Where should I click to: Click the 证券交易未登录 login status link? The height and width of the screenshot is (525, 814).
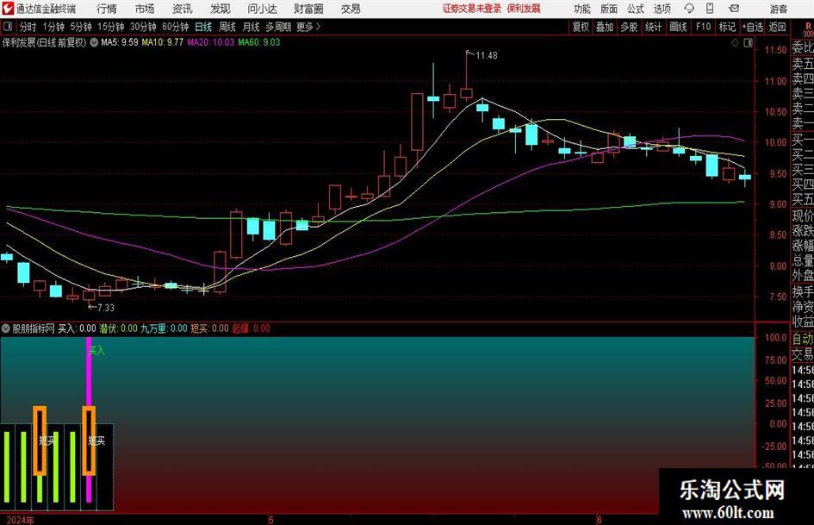472,9
